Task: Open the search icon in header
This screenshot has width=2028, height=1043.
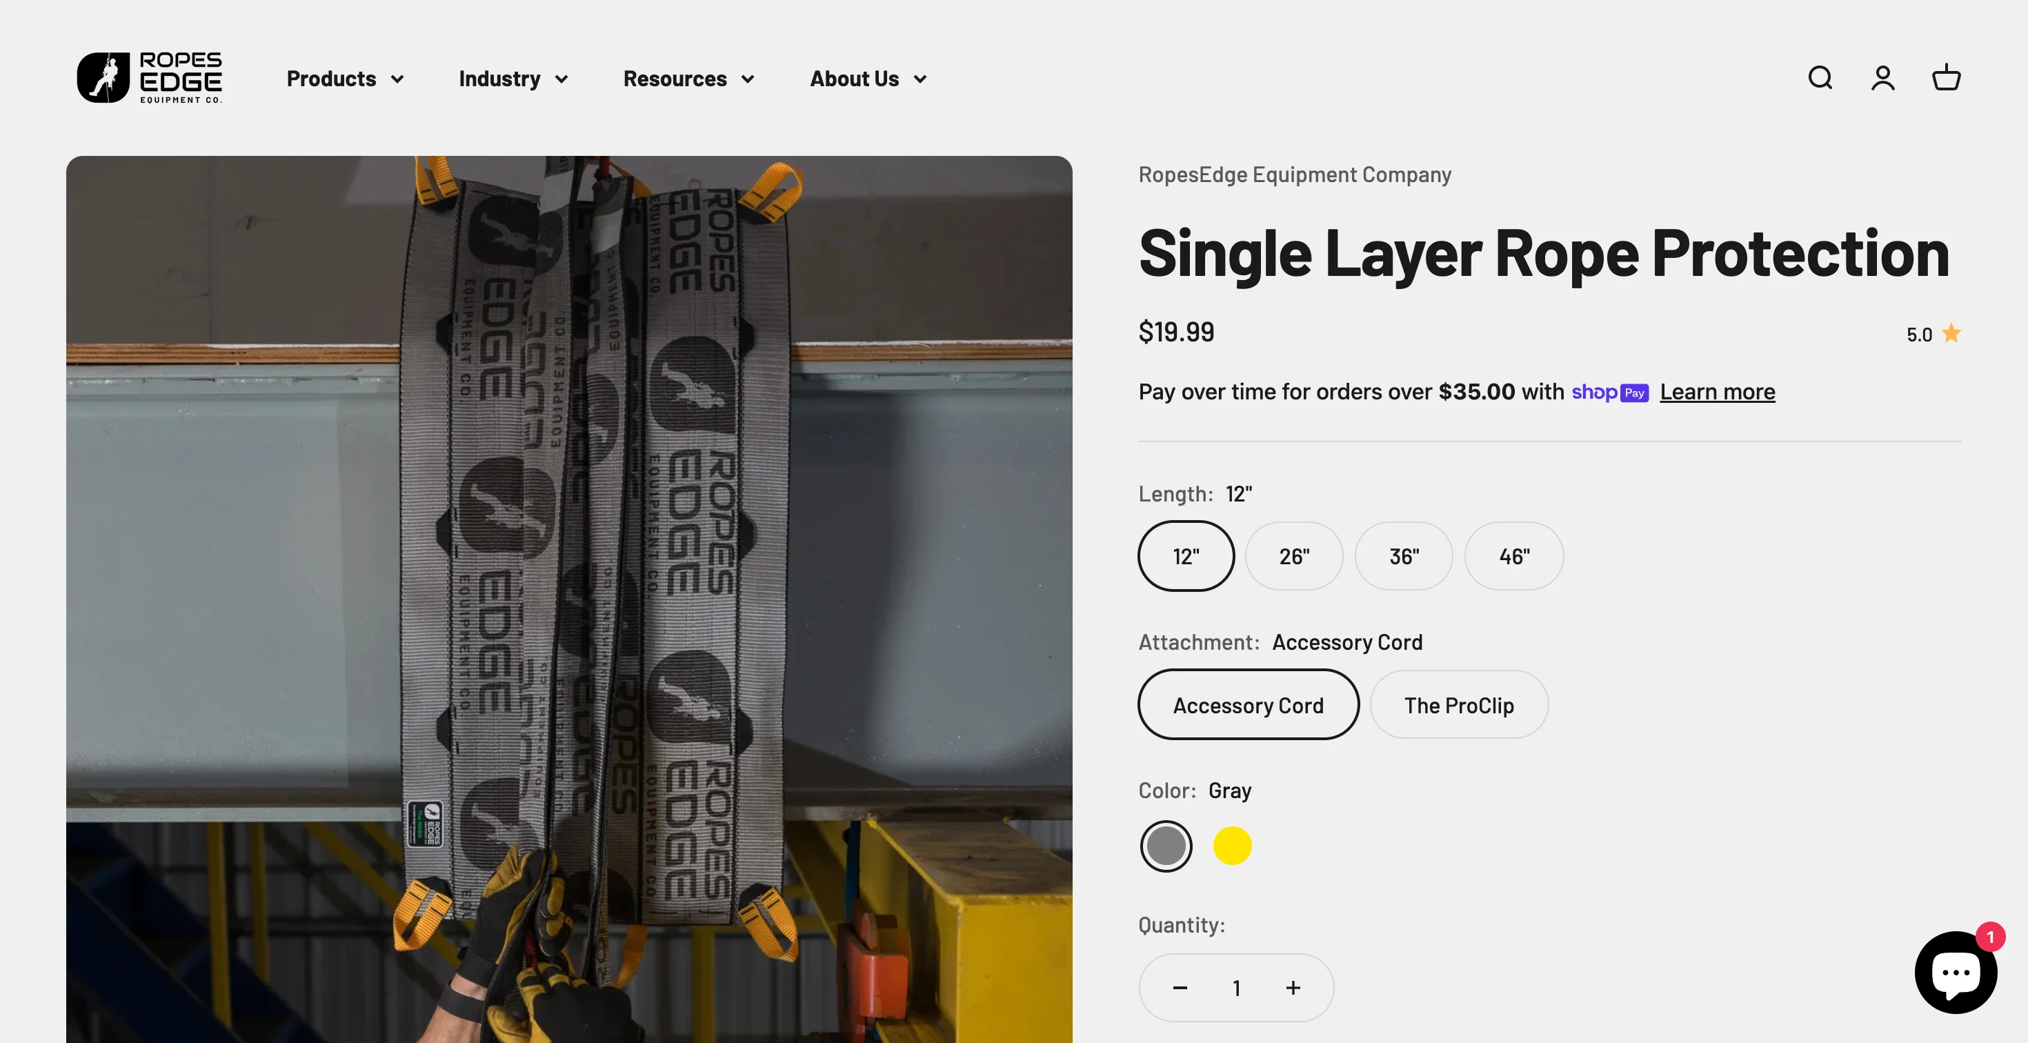Action: coord(1820,78)
